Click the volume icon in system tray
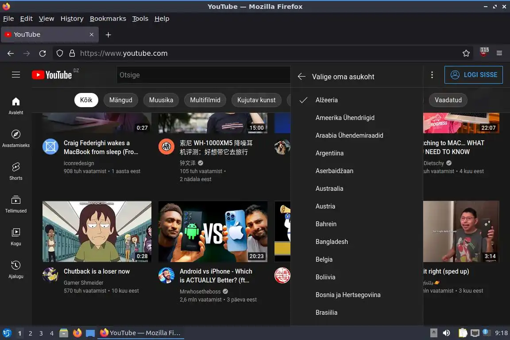 [x=446, y=333]
